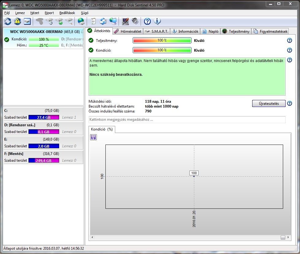This screenshot has height=254, width=300.
Task: Click the info bubble toolbar icon
Action: [157, 21]
